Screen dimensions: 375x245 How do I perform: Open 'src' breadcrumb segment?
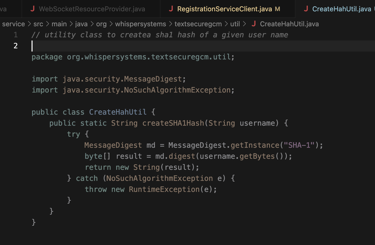pos(38,24)
